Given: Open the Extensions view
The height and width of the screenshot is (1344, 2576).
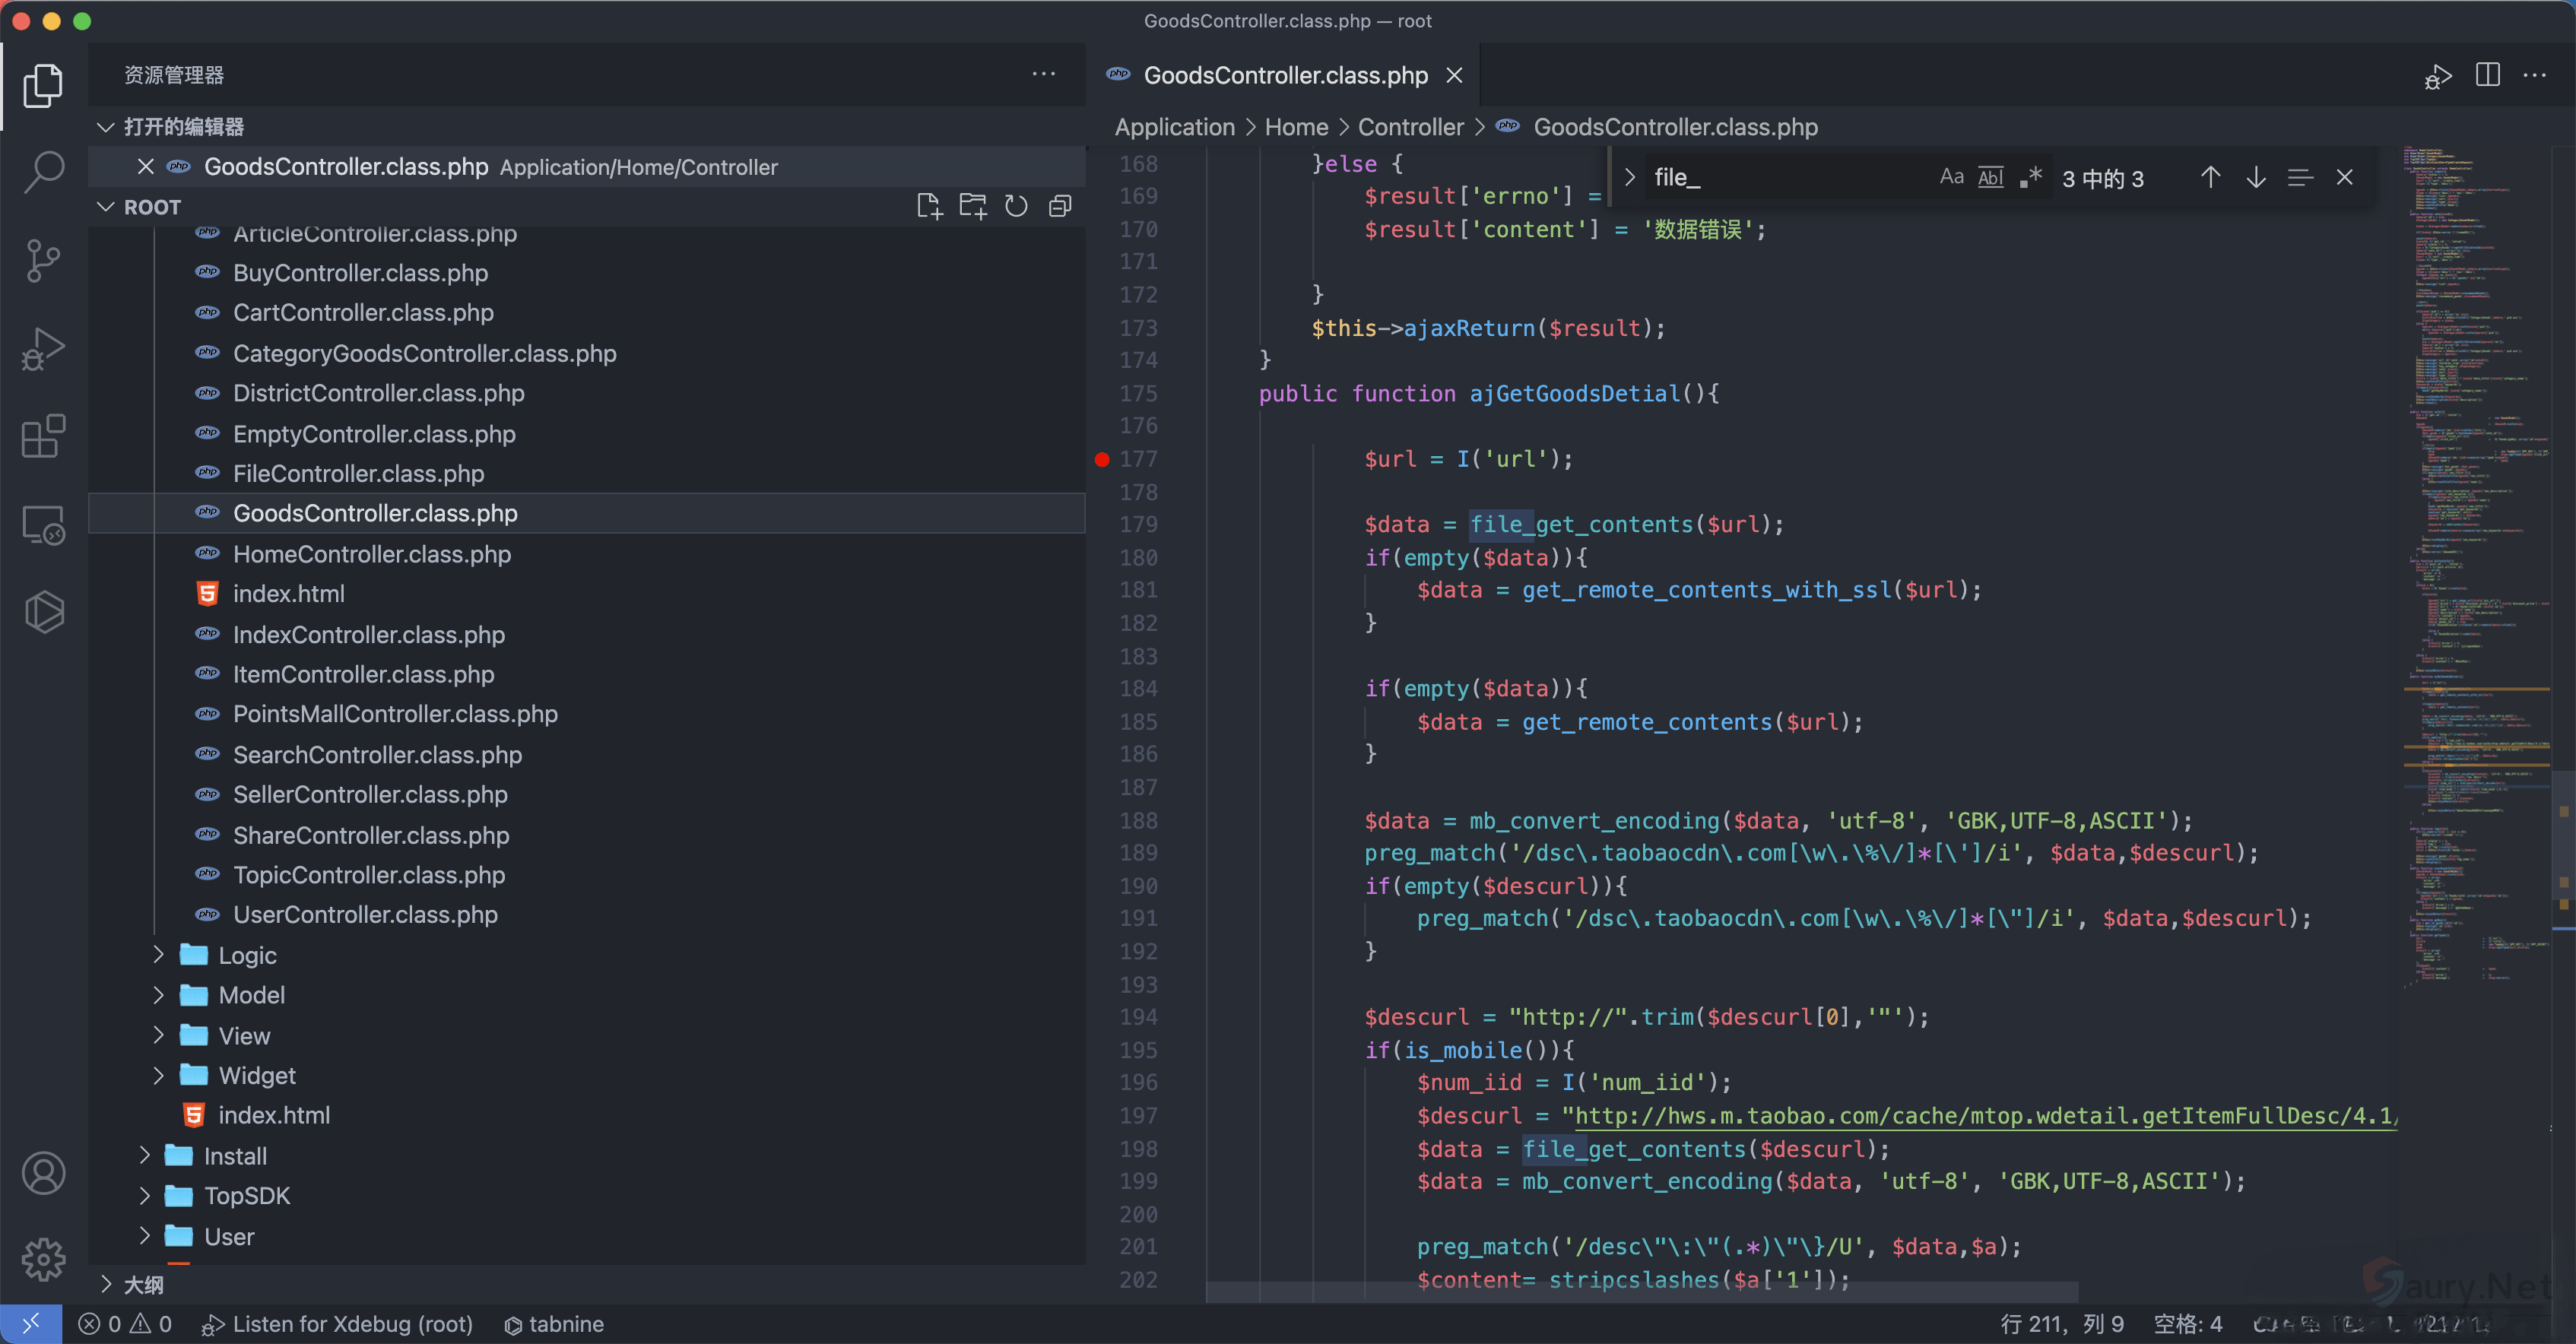Looking at the screenshot, I should point(44,436).
